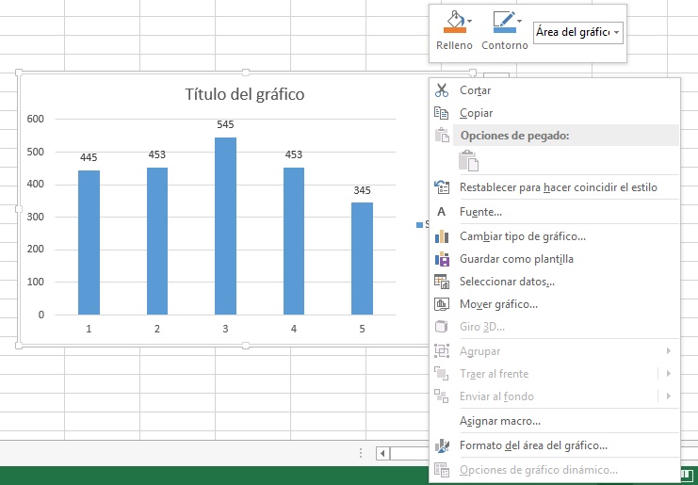Image resolution: width=698 pixels, height=485 pixels.
Task: Click the Guardar como plantilla icon
Action: 442,259
